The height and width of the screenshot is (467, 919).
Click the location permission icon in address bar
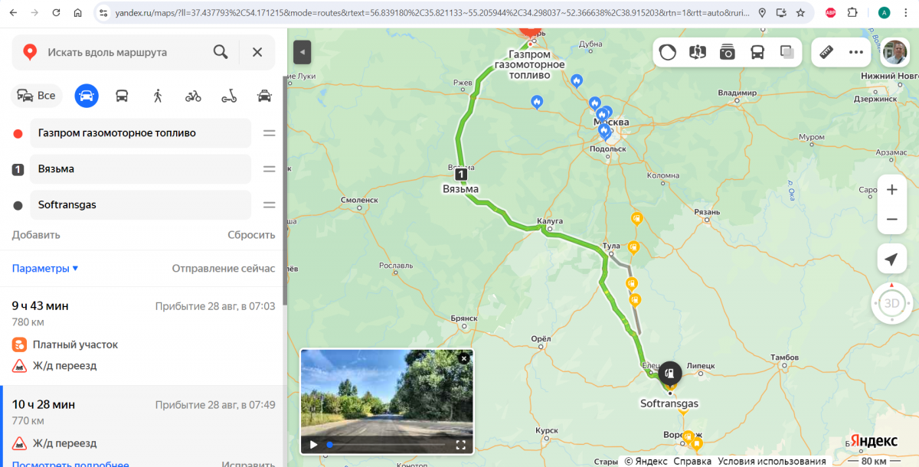point(762,13)
